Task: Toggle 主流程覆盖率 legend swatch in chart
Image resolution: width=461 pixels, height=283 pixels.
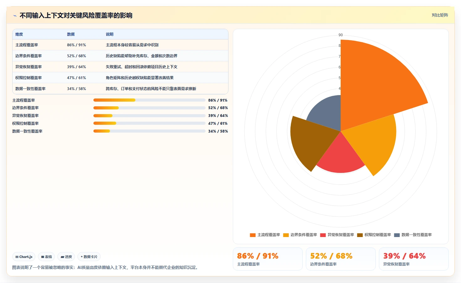Action: point(253,235)
